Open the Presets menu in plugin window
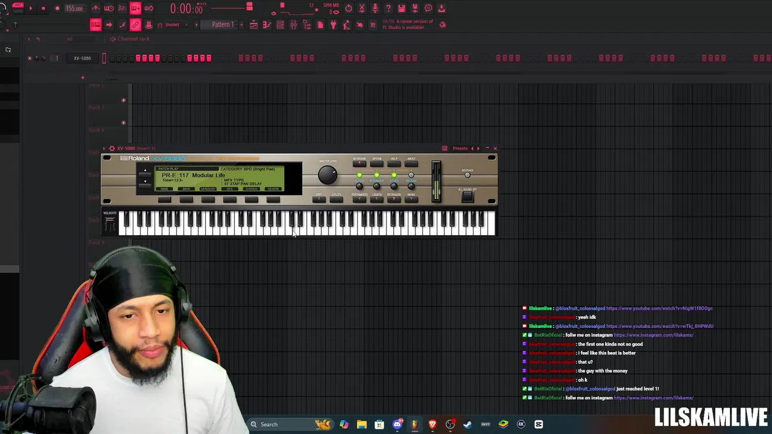The width and height of the screenshot is (772, 434). point(460,148)
